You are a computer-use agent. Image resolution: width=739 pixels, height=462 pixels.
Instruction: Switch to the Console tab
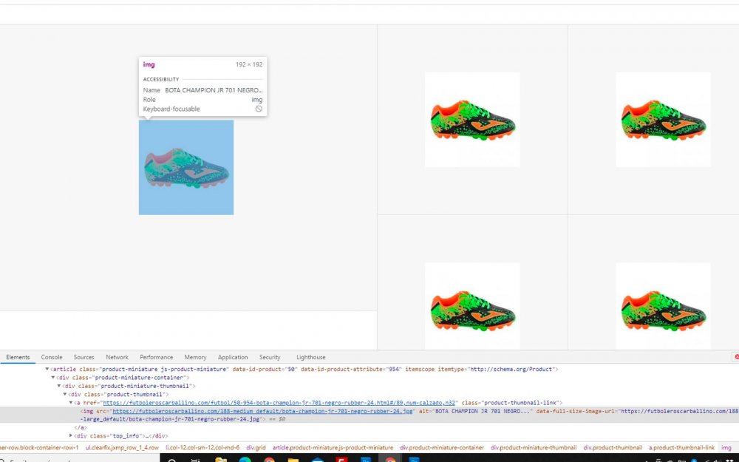click(x=52, y=357)
